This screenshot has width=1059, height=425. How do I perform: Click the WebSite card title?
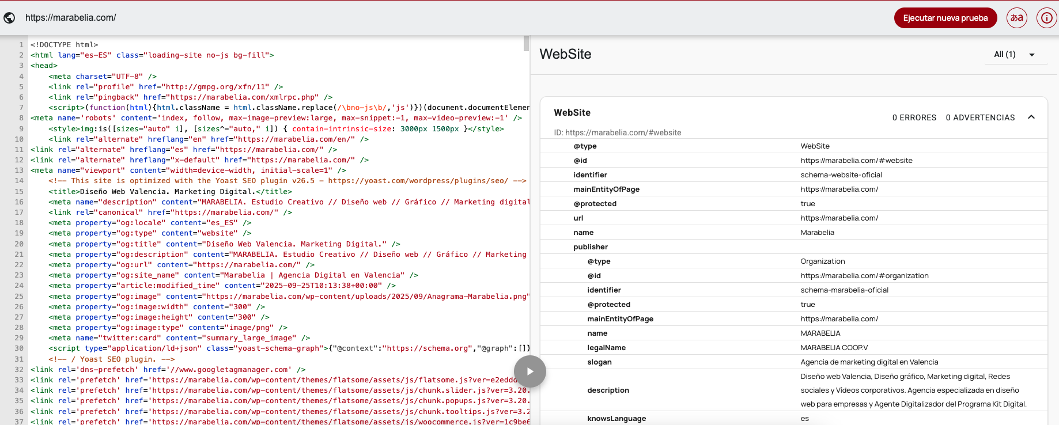pyautogui.click(x=572, y=113)
